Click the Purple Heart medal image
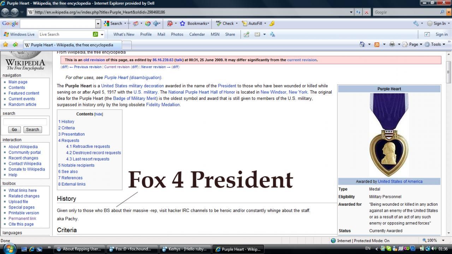452x254 pixels. 389,135
